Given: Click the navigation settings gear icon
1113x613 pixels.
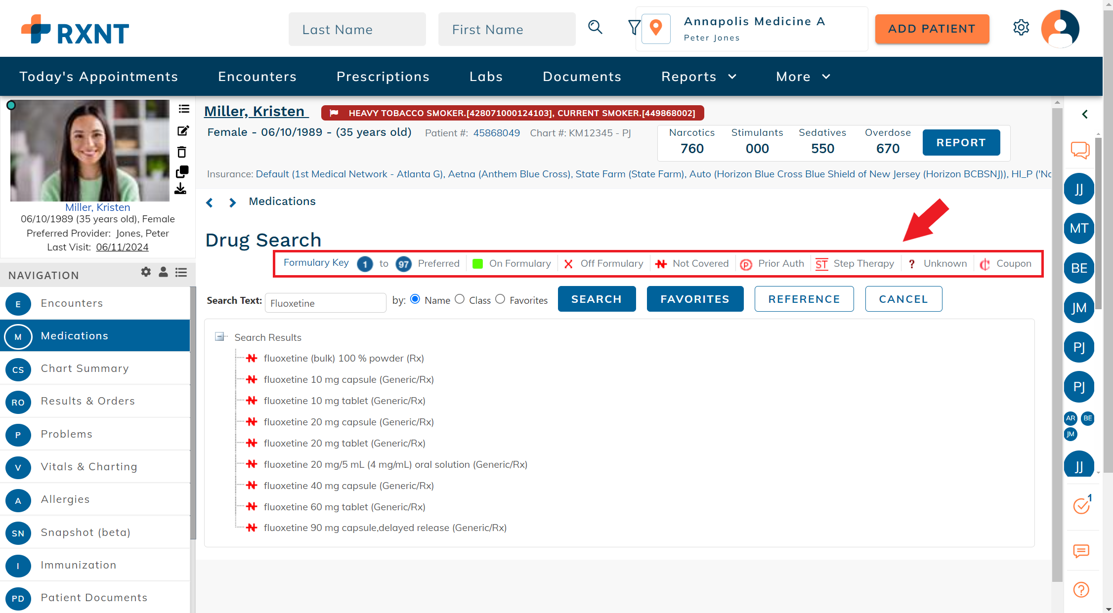Looking at the screenshot, I should 146,272.
